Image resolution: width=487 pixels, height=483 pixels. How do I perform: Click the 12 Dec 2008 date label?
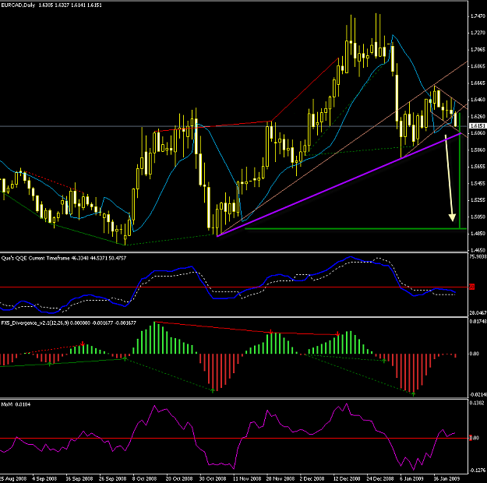pyautogui.click(x=347, y=478)
